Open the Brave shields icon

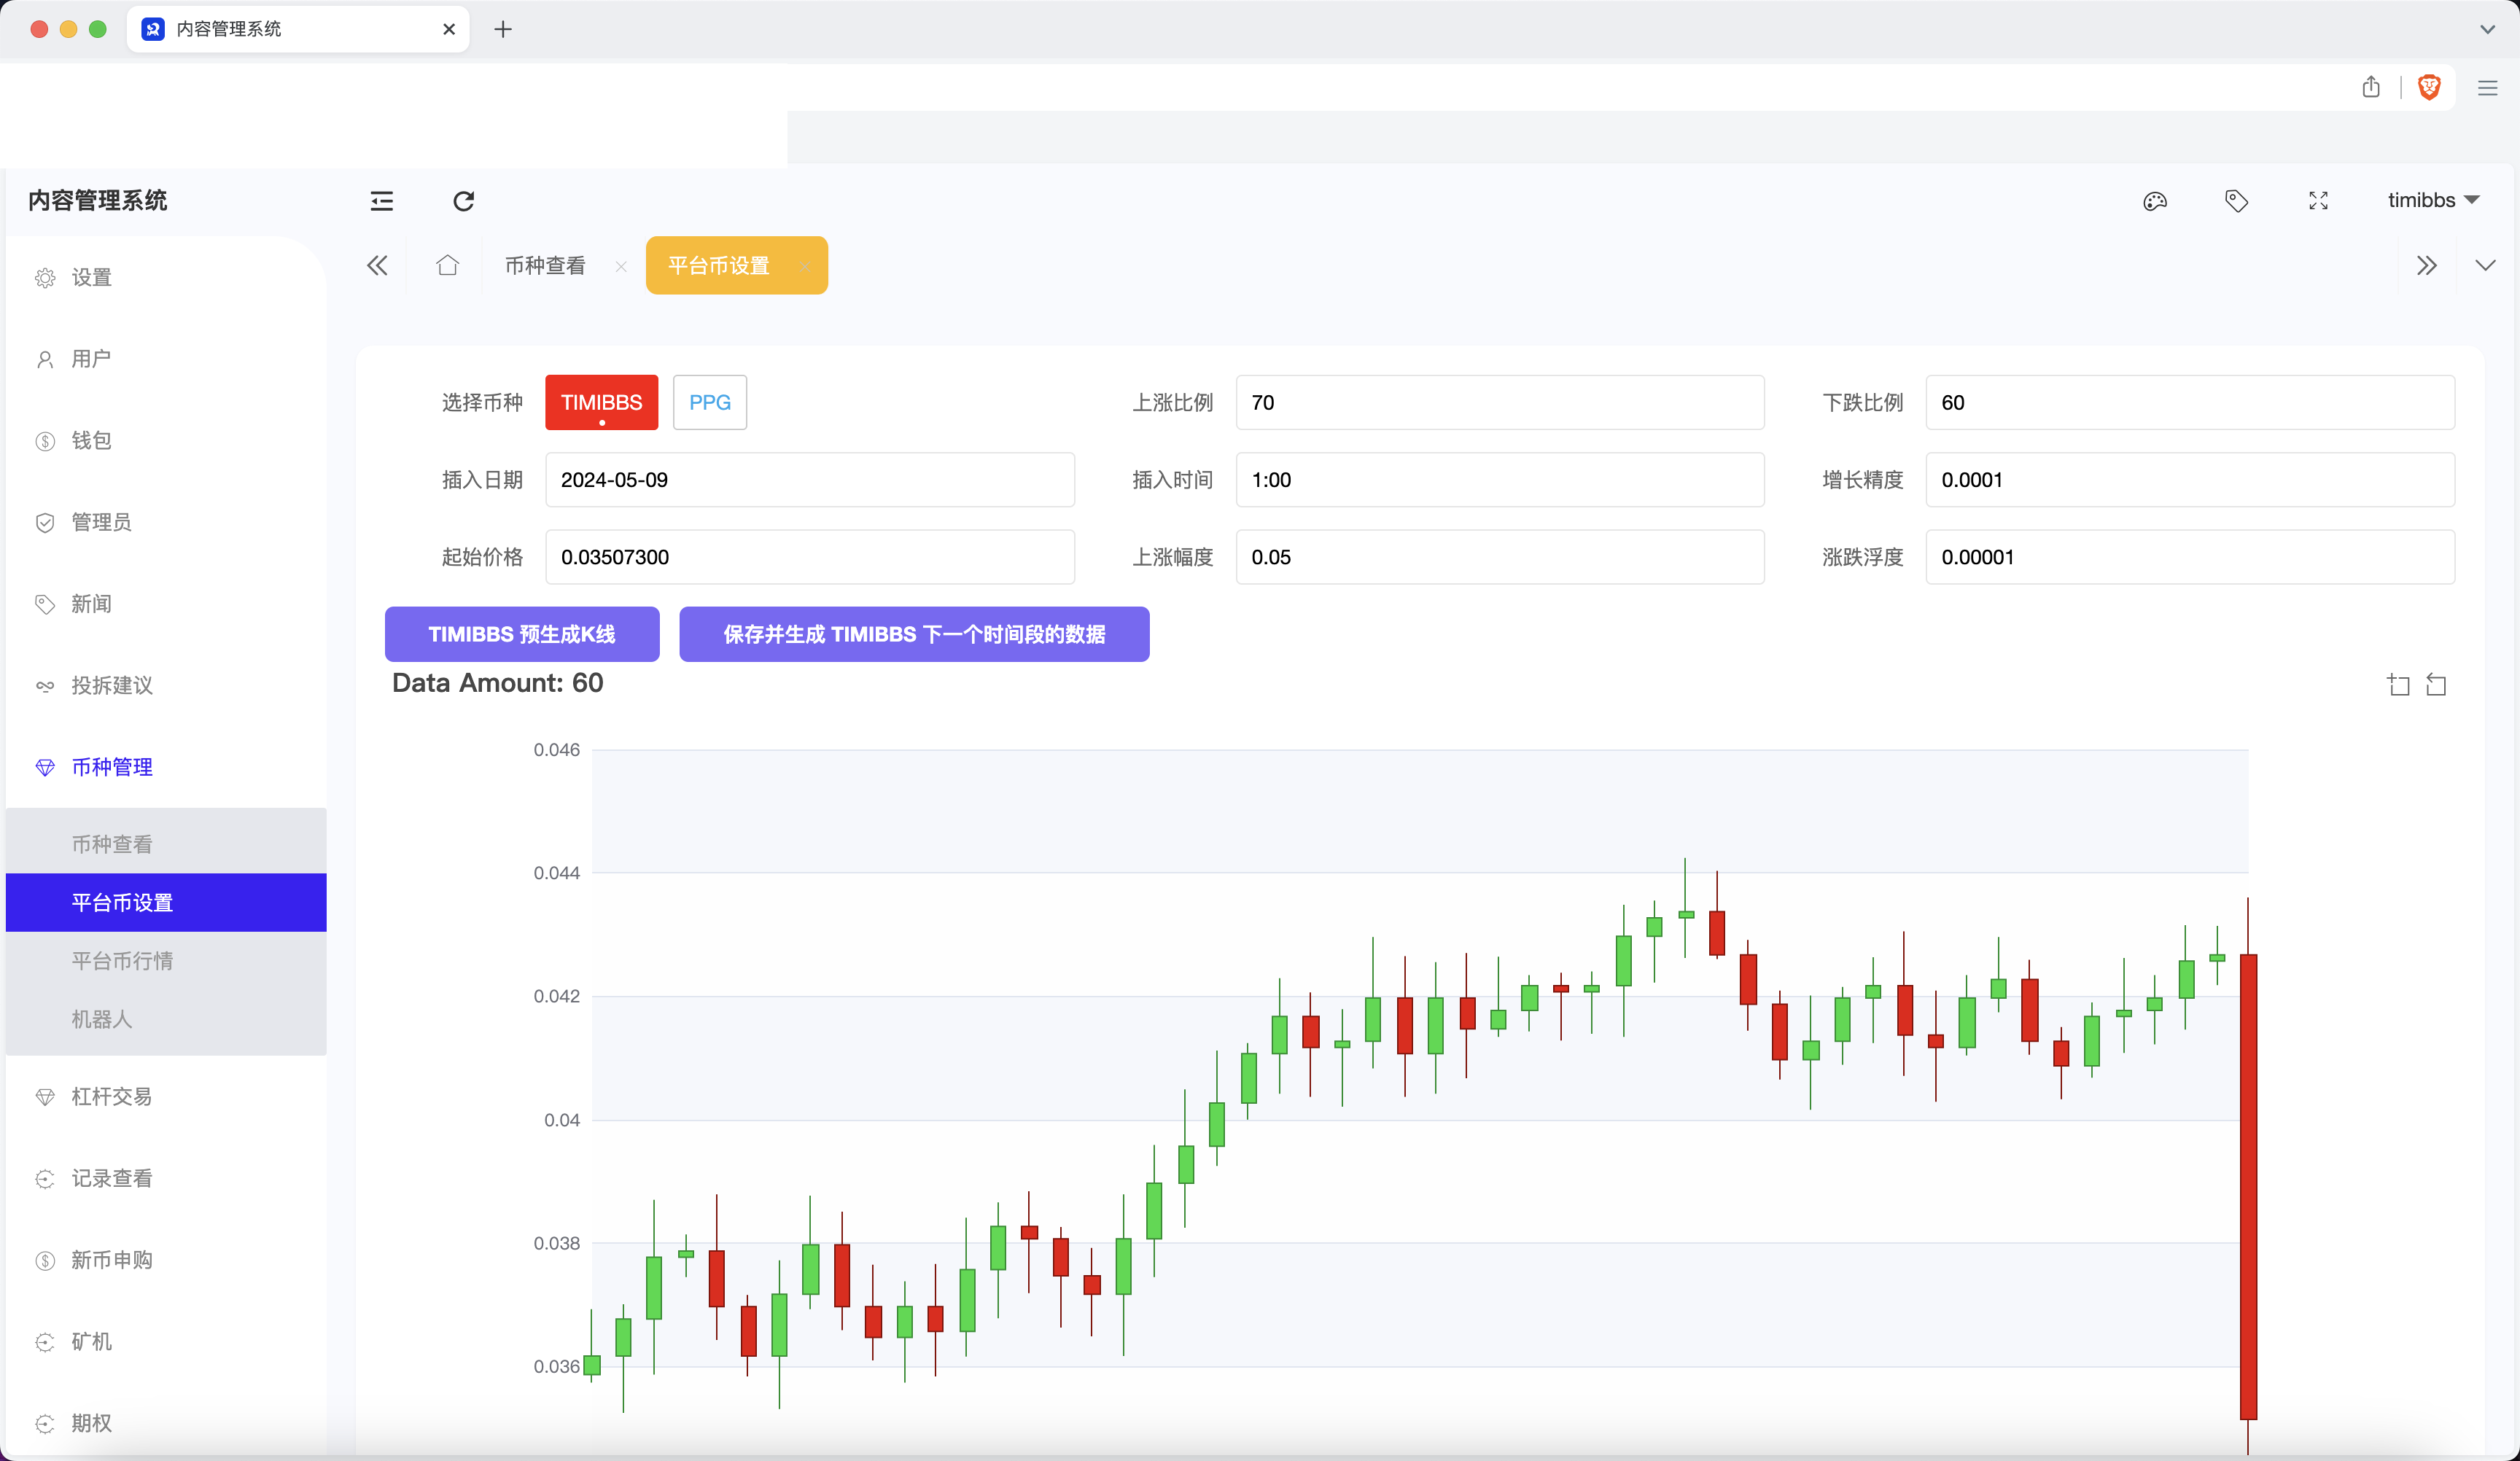[2429, 87]
